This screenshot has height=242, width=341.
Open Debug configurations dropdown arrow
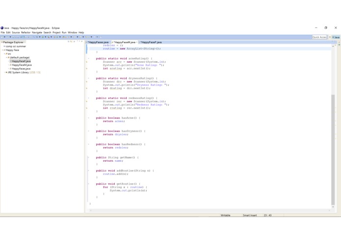pos(40,37)
